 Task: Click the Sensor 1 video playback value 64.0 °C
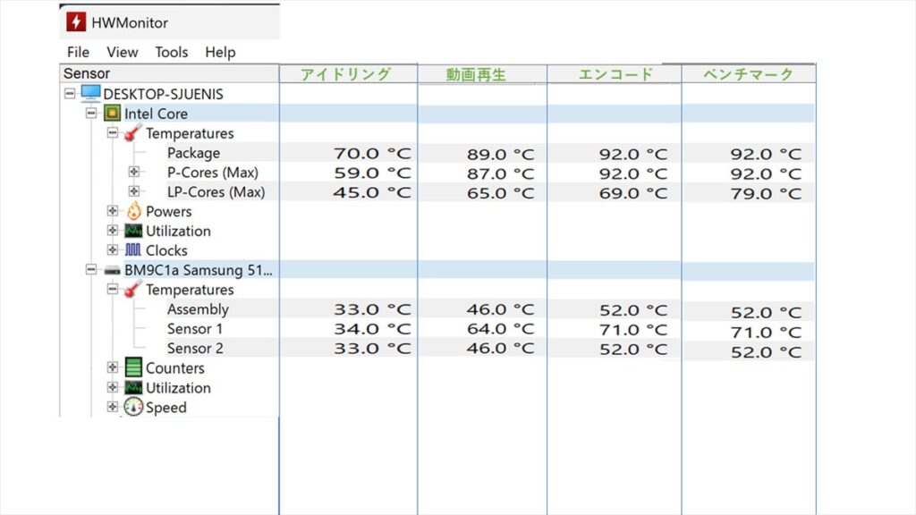pos(500,329)
